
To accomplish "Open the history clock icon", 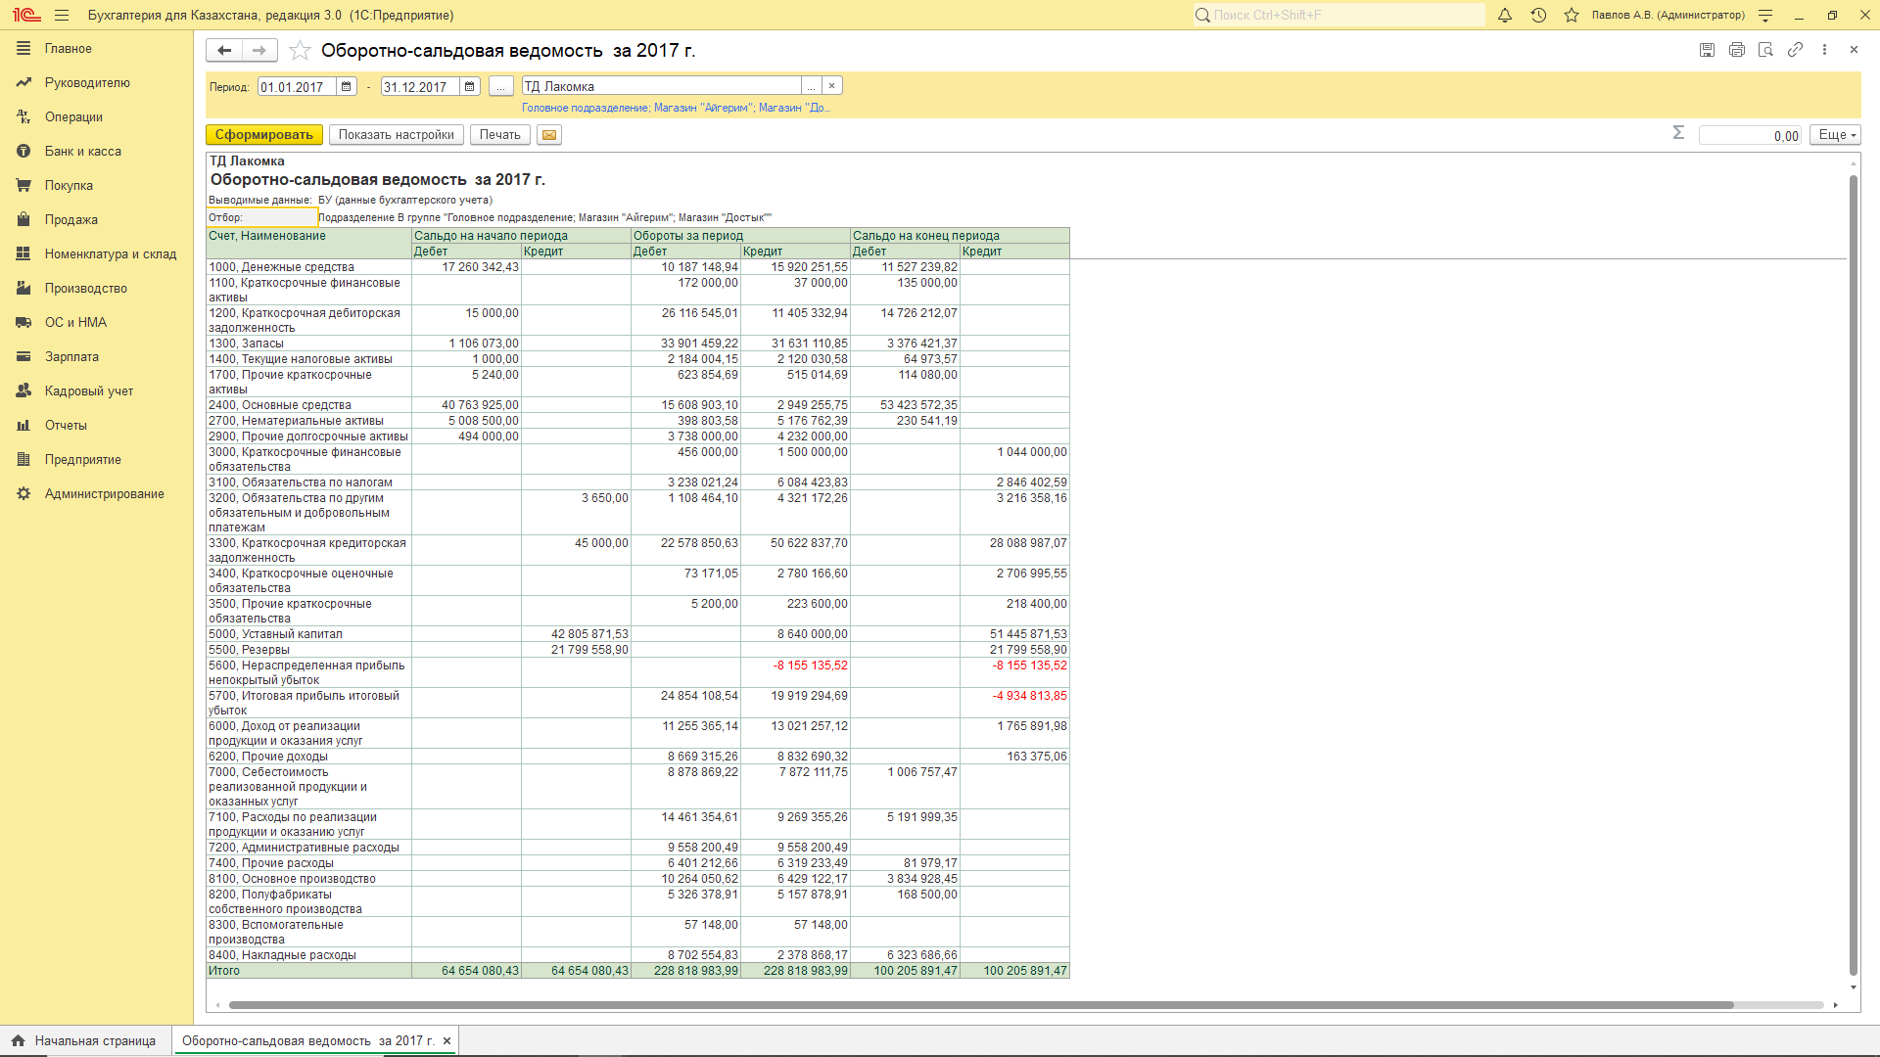I will [1538, 15].
